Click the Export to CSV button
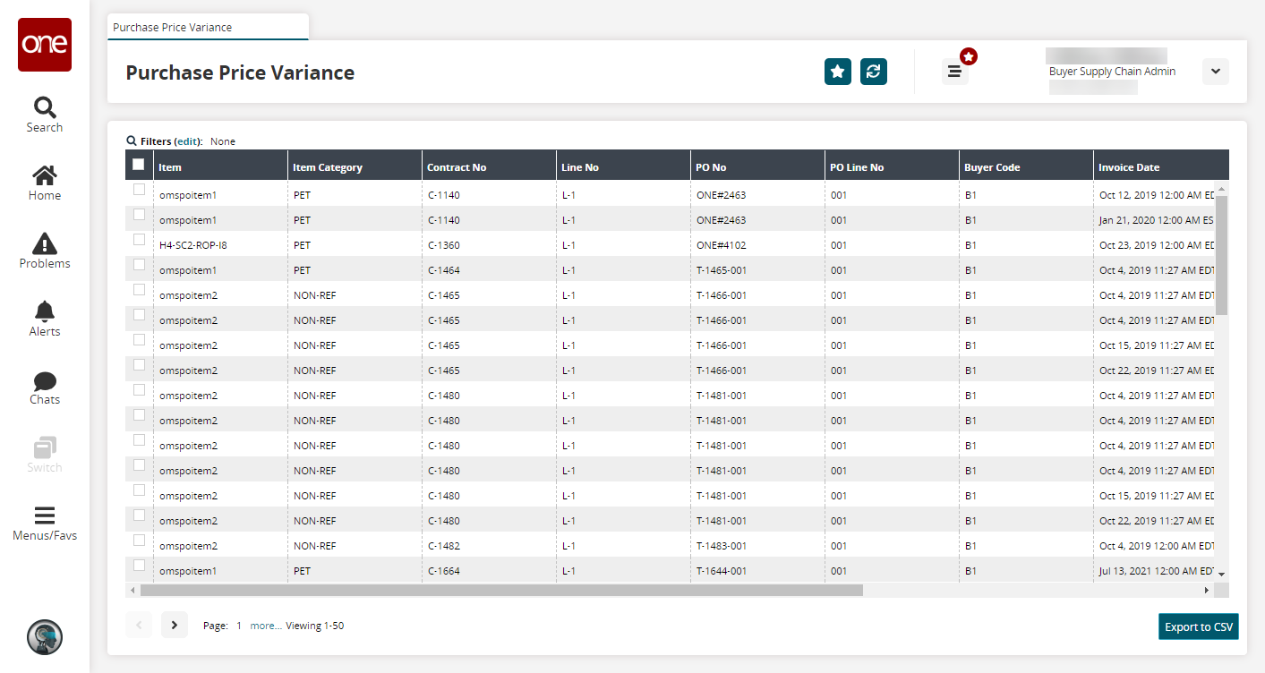Image resolution: width=1265 pixels, height=673 pixels. click(1198, 626)
